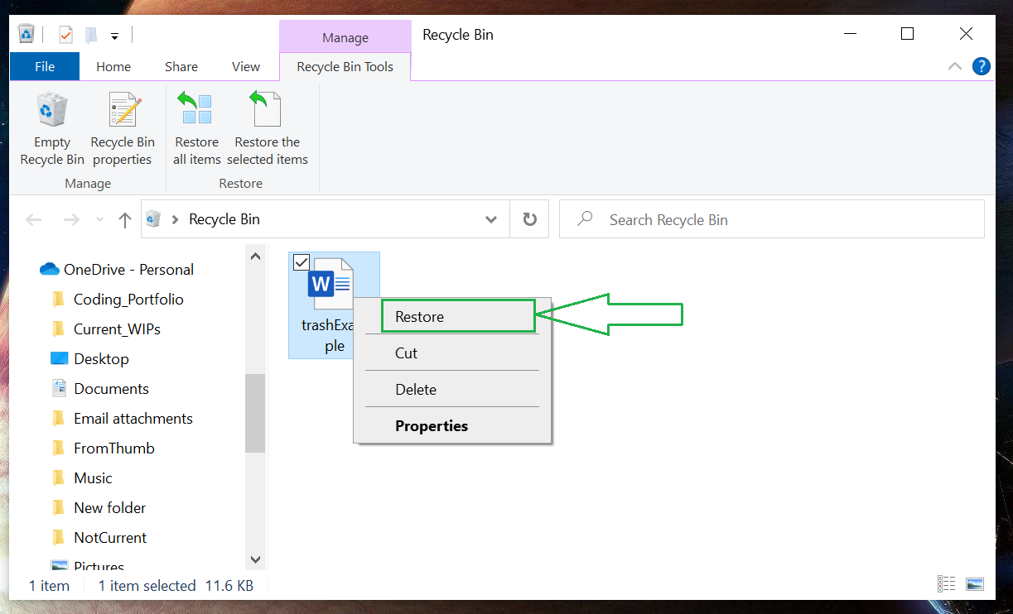Switch to the large icons view layout
The width and height of the screenshot is (1013, 614).
pos(974,584)
